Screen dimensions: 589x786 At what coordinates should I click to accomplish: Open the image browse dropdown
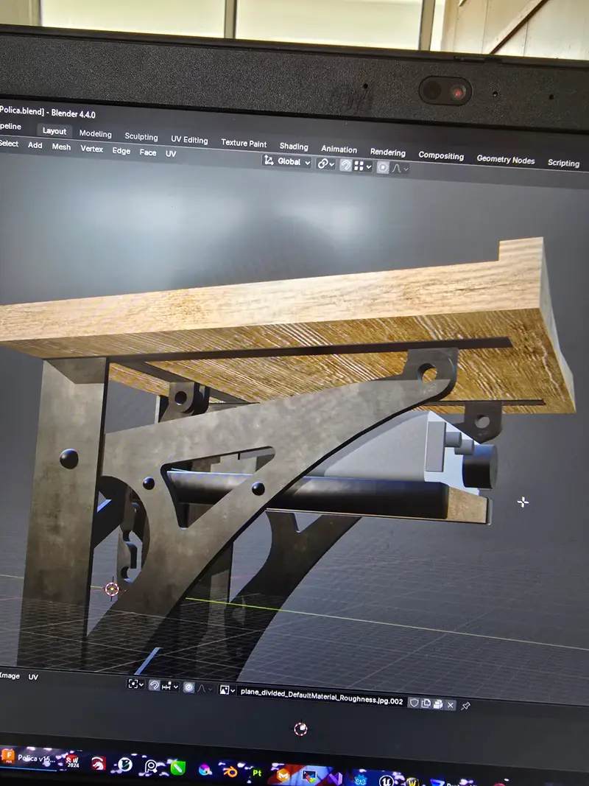(228, 690)
